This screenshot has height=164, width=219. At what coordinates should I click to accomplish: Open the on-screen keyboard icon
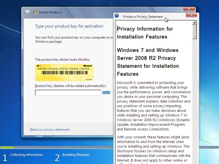(106, 93)
